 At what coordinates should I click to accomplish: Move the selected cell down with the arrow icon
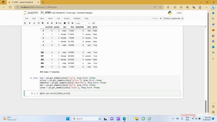[52, 23]
